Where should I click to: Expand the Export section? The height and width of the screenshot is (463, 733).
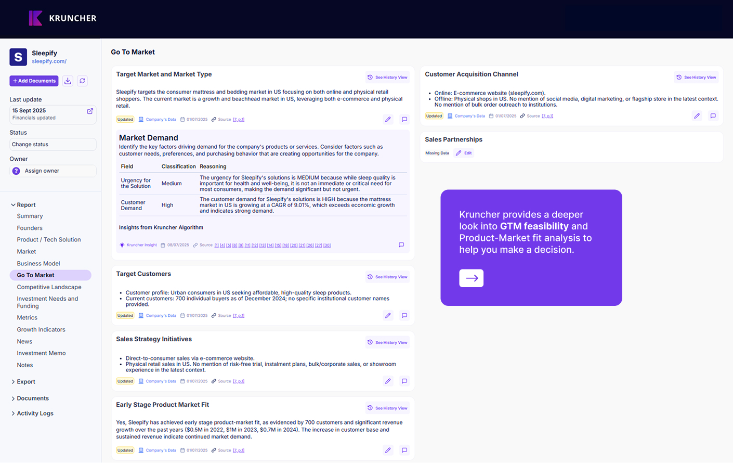[25, 382]
